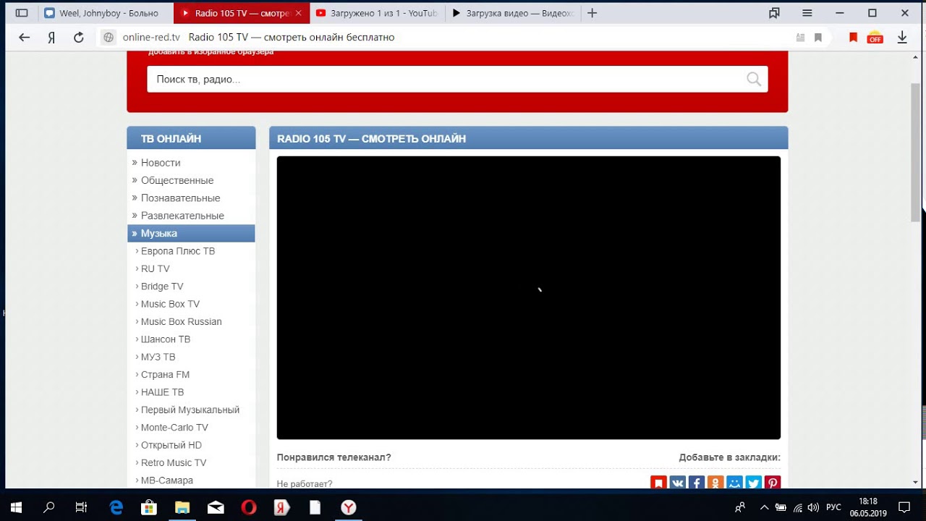Open Страна FM channel
This screenshot has width=926, height=521.
point(165,375)
